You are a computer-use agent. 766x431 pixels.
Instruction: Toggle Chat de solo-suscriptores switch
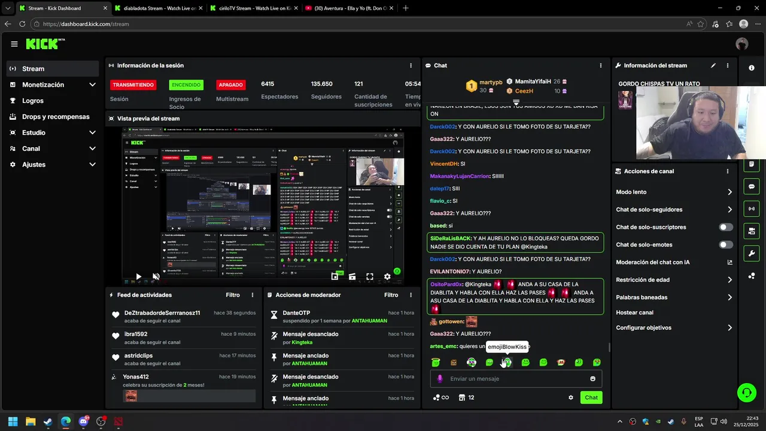click(x=726, y=227)
